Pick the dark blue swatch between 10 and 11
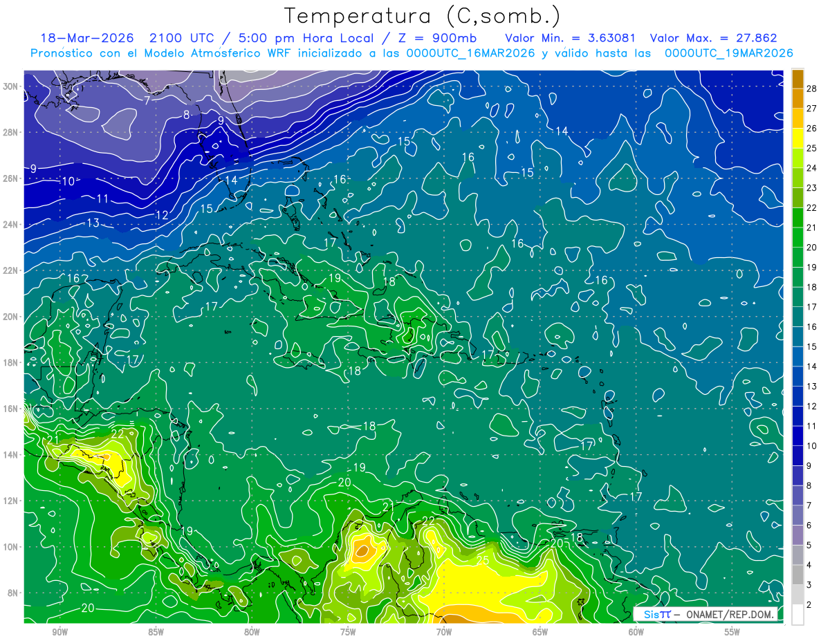This screenshot has width=830, height=641. tap(797, 436)
